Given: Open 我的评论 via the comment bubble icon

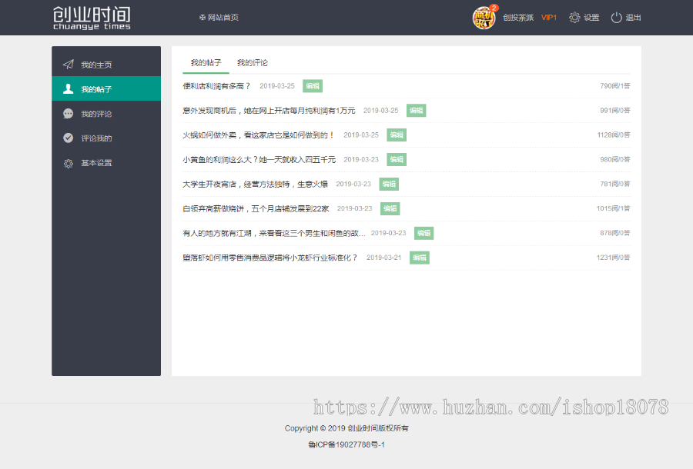Looking at the screenshot, I should [x=69, y=113].
